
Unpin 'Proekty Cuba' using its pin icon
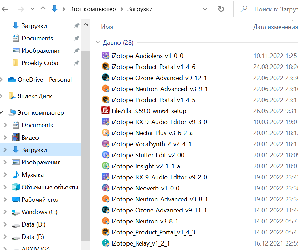point(76,63)
